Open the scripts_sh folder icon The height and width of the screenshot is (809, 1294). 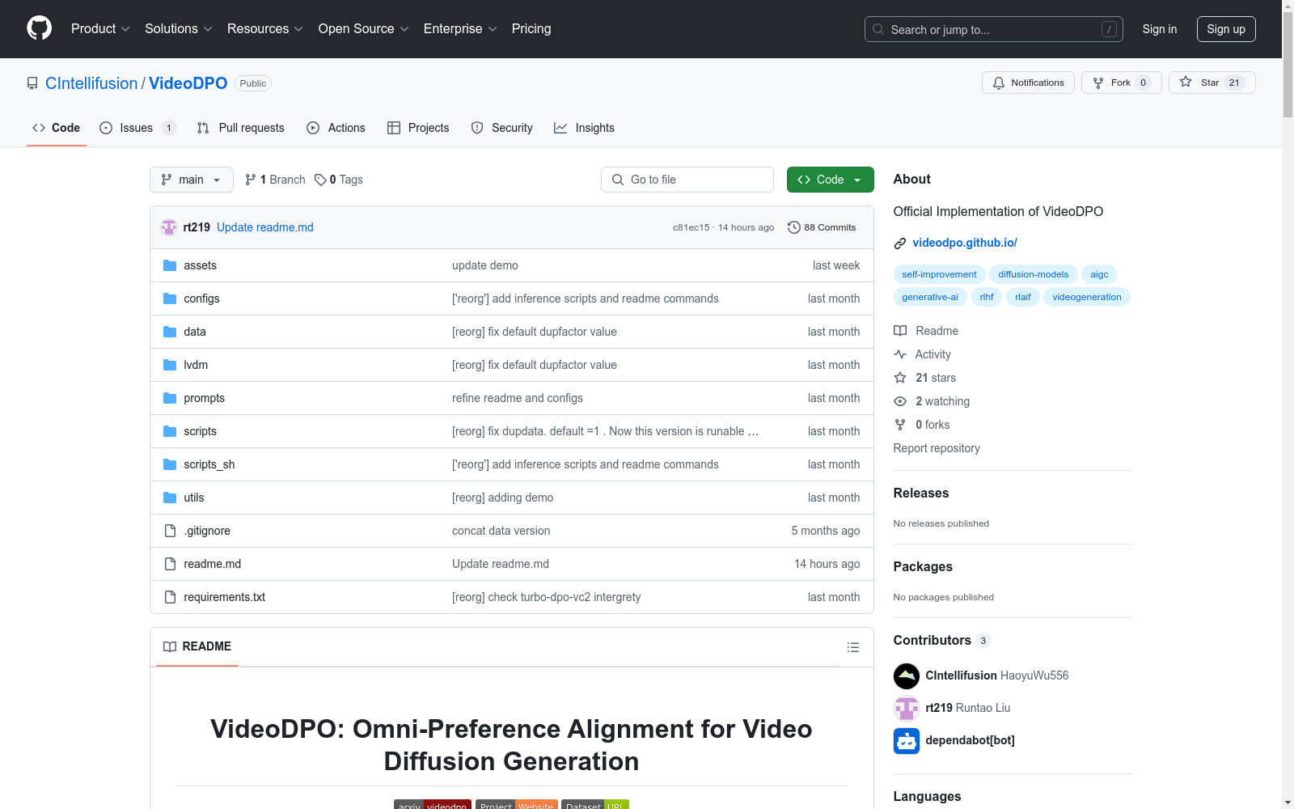pos(170,464)
